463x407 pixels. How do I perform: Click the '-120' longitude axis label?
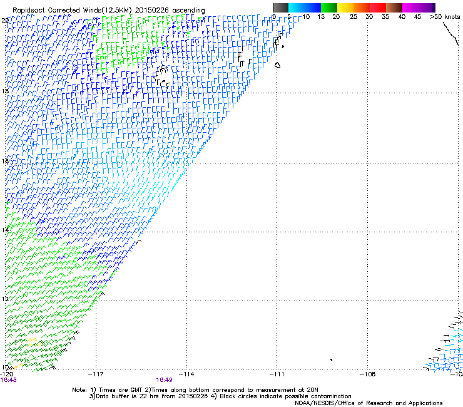[6, 374]
